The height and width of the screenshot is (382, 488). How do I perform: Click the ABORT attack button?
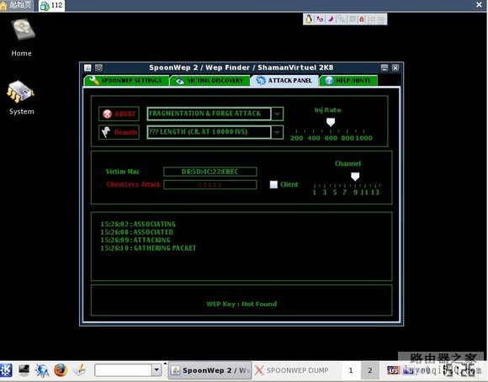pos(119,114)
